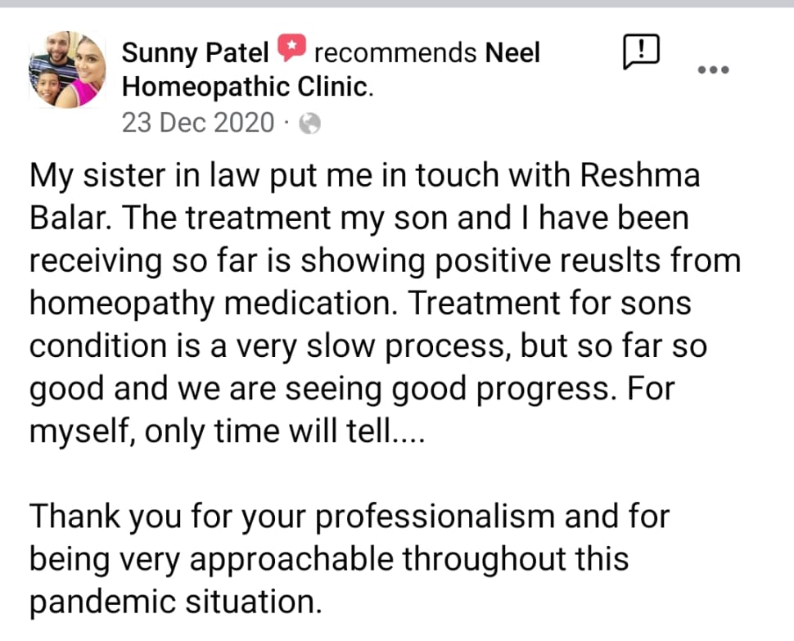Click the word "recommends" in the header
Image resolution: width=794 pixels, height=641 pixels.
(395, 53)
